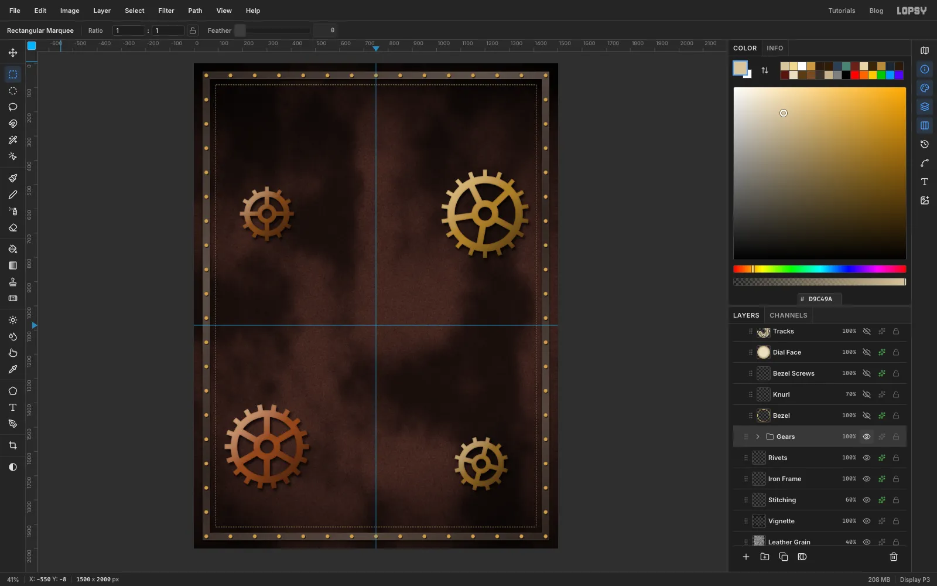Select the Gradient tool

[x=13, y=265]
